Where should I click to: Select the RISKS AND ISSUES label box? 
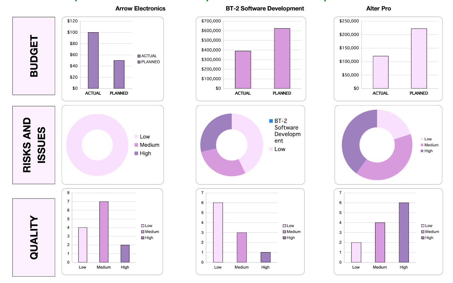pyautogui.click(x=34, y=145)
